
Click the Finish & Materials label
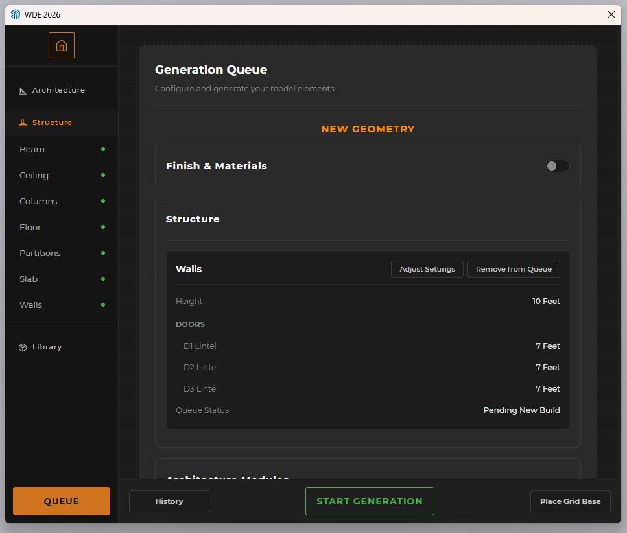point(217,166)
